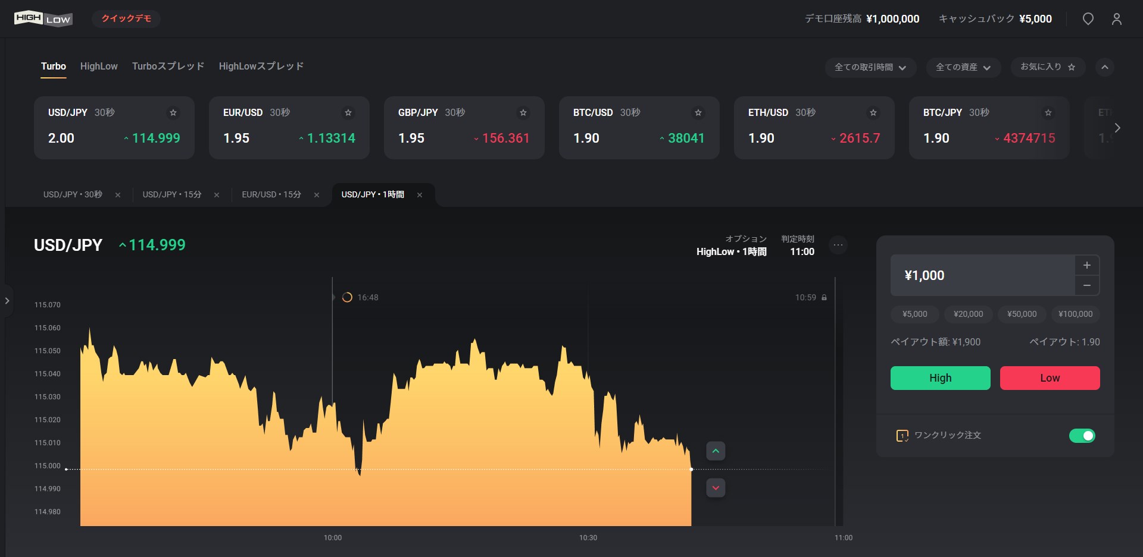Image resolution: width=1143 pixels, height=557 pixels.
Task: Collapse the asset list panel chevron
Action: pos(1104,67)
